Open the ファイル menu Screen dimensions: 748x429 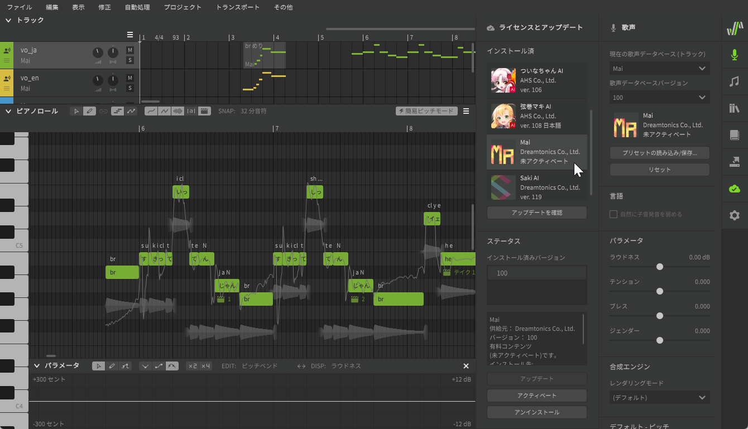coord(20,7)
